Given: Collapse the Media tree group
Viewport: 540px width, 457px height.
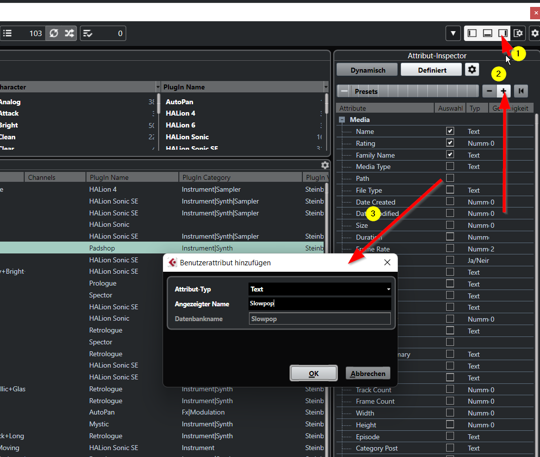Looking at the screenshot, I should coord(342,120).
